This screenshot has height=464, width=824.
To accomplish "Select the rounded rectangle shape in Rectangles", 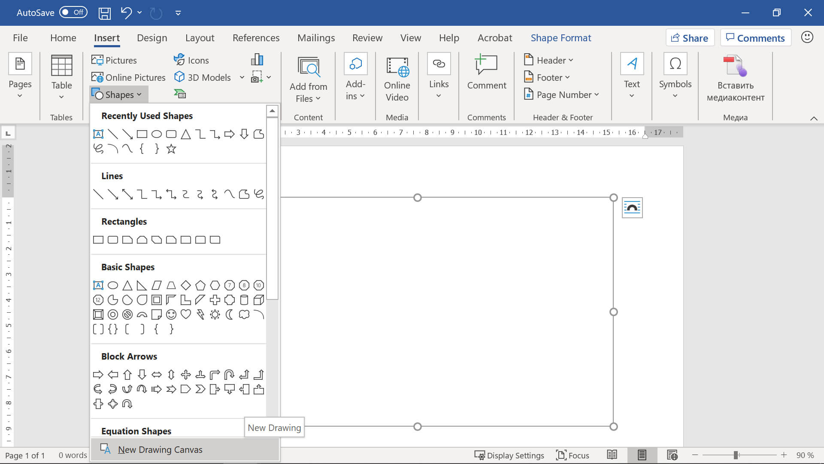I will [x=113, y=240].
